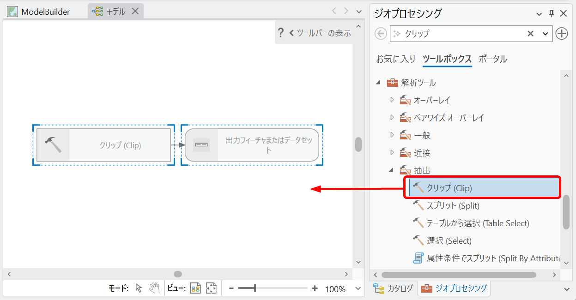
Task: Open the zoom percentage dropdown
Action: pyautogui.click(x=358, y=289)
